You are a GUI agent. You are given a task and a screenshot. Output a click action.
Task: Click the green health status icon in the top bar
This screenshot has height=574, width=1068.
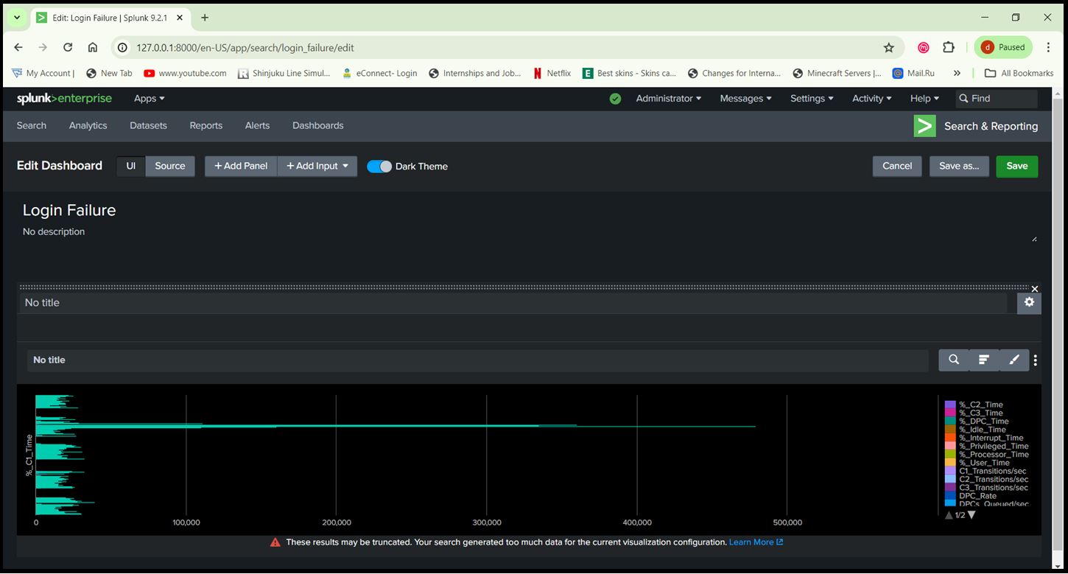(615, 98)
